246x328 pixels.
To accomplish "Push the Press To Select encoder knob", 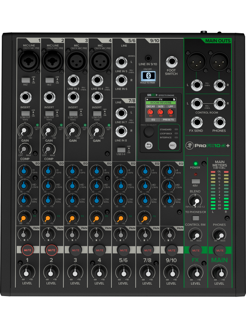I will (x=148, y=132).
